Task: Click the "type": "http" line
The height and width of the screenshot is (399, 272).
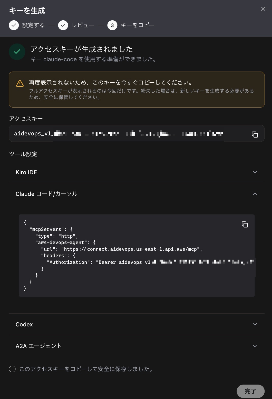Action: point(56,236)
